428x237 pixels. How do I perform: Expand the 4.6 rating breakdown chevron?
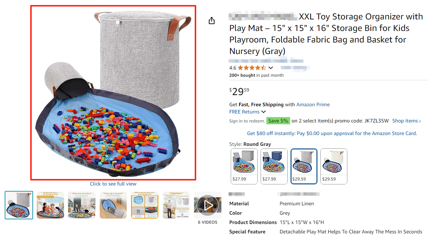271,68
